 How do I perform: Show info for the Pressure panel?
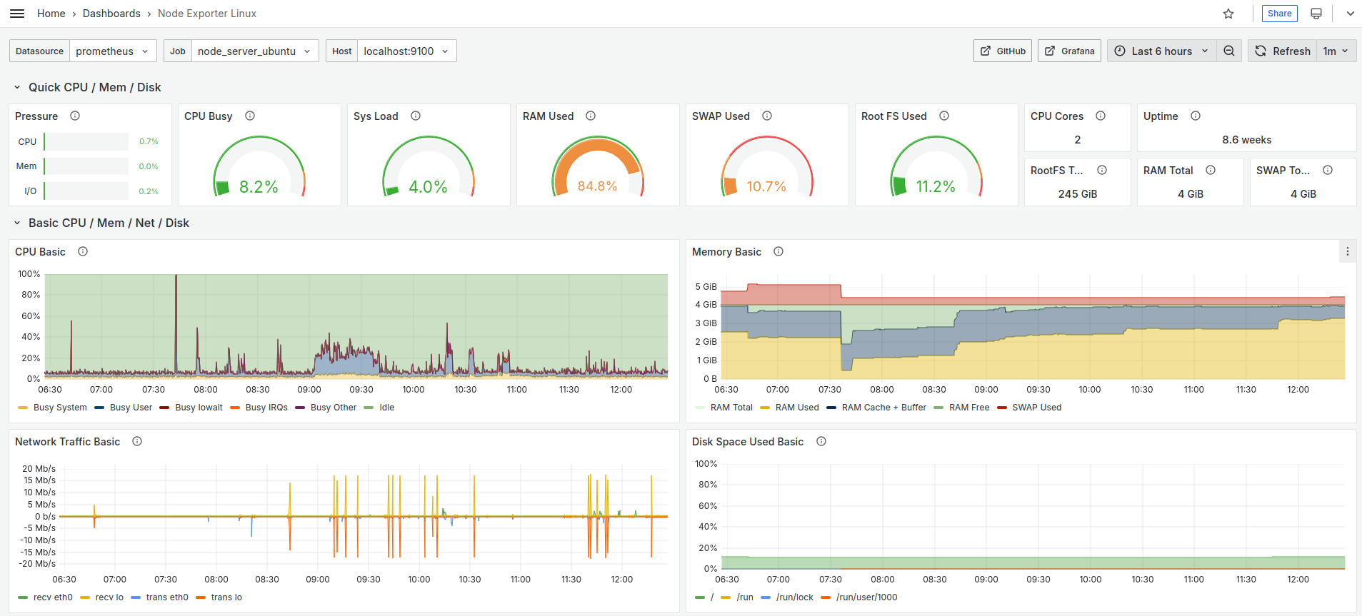click(x=75, y=116)
